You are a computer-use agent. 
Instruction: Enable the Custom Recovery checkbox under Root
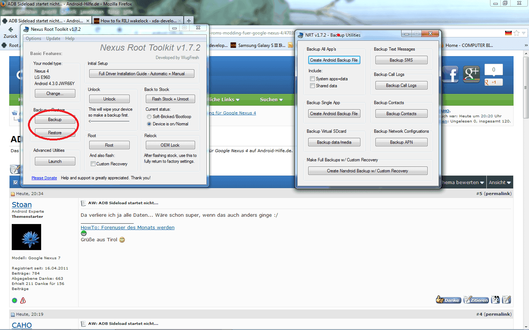[93, 164]
